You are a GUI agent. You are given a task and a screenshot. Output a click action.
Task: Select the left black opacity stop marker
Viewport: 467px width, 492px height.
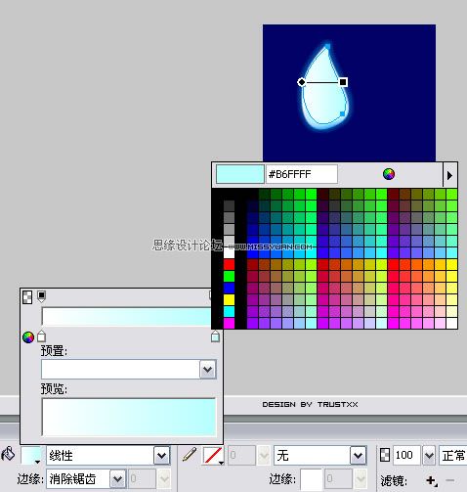pos(41,296)
